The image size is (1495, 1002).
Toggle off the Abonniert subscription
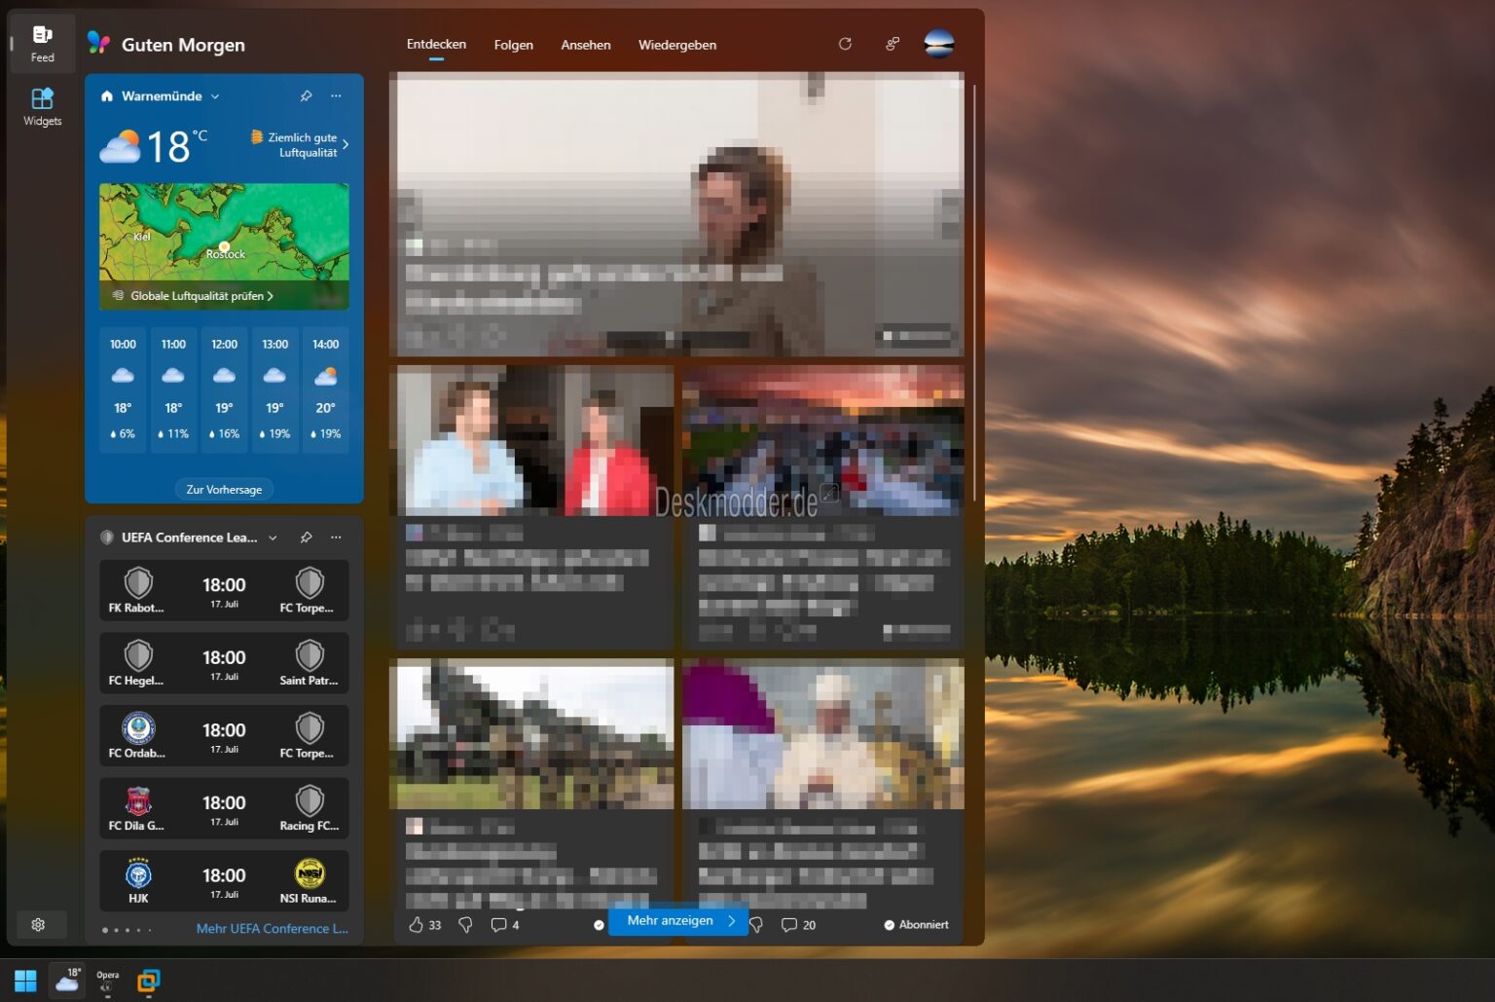(915, 924)
